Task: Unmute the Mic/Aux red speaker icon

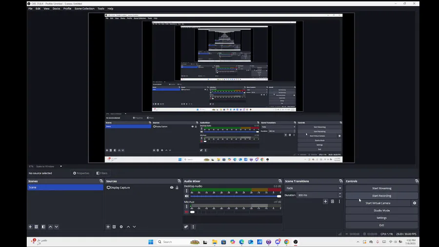Action: click(x=186, y=212)
